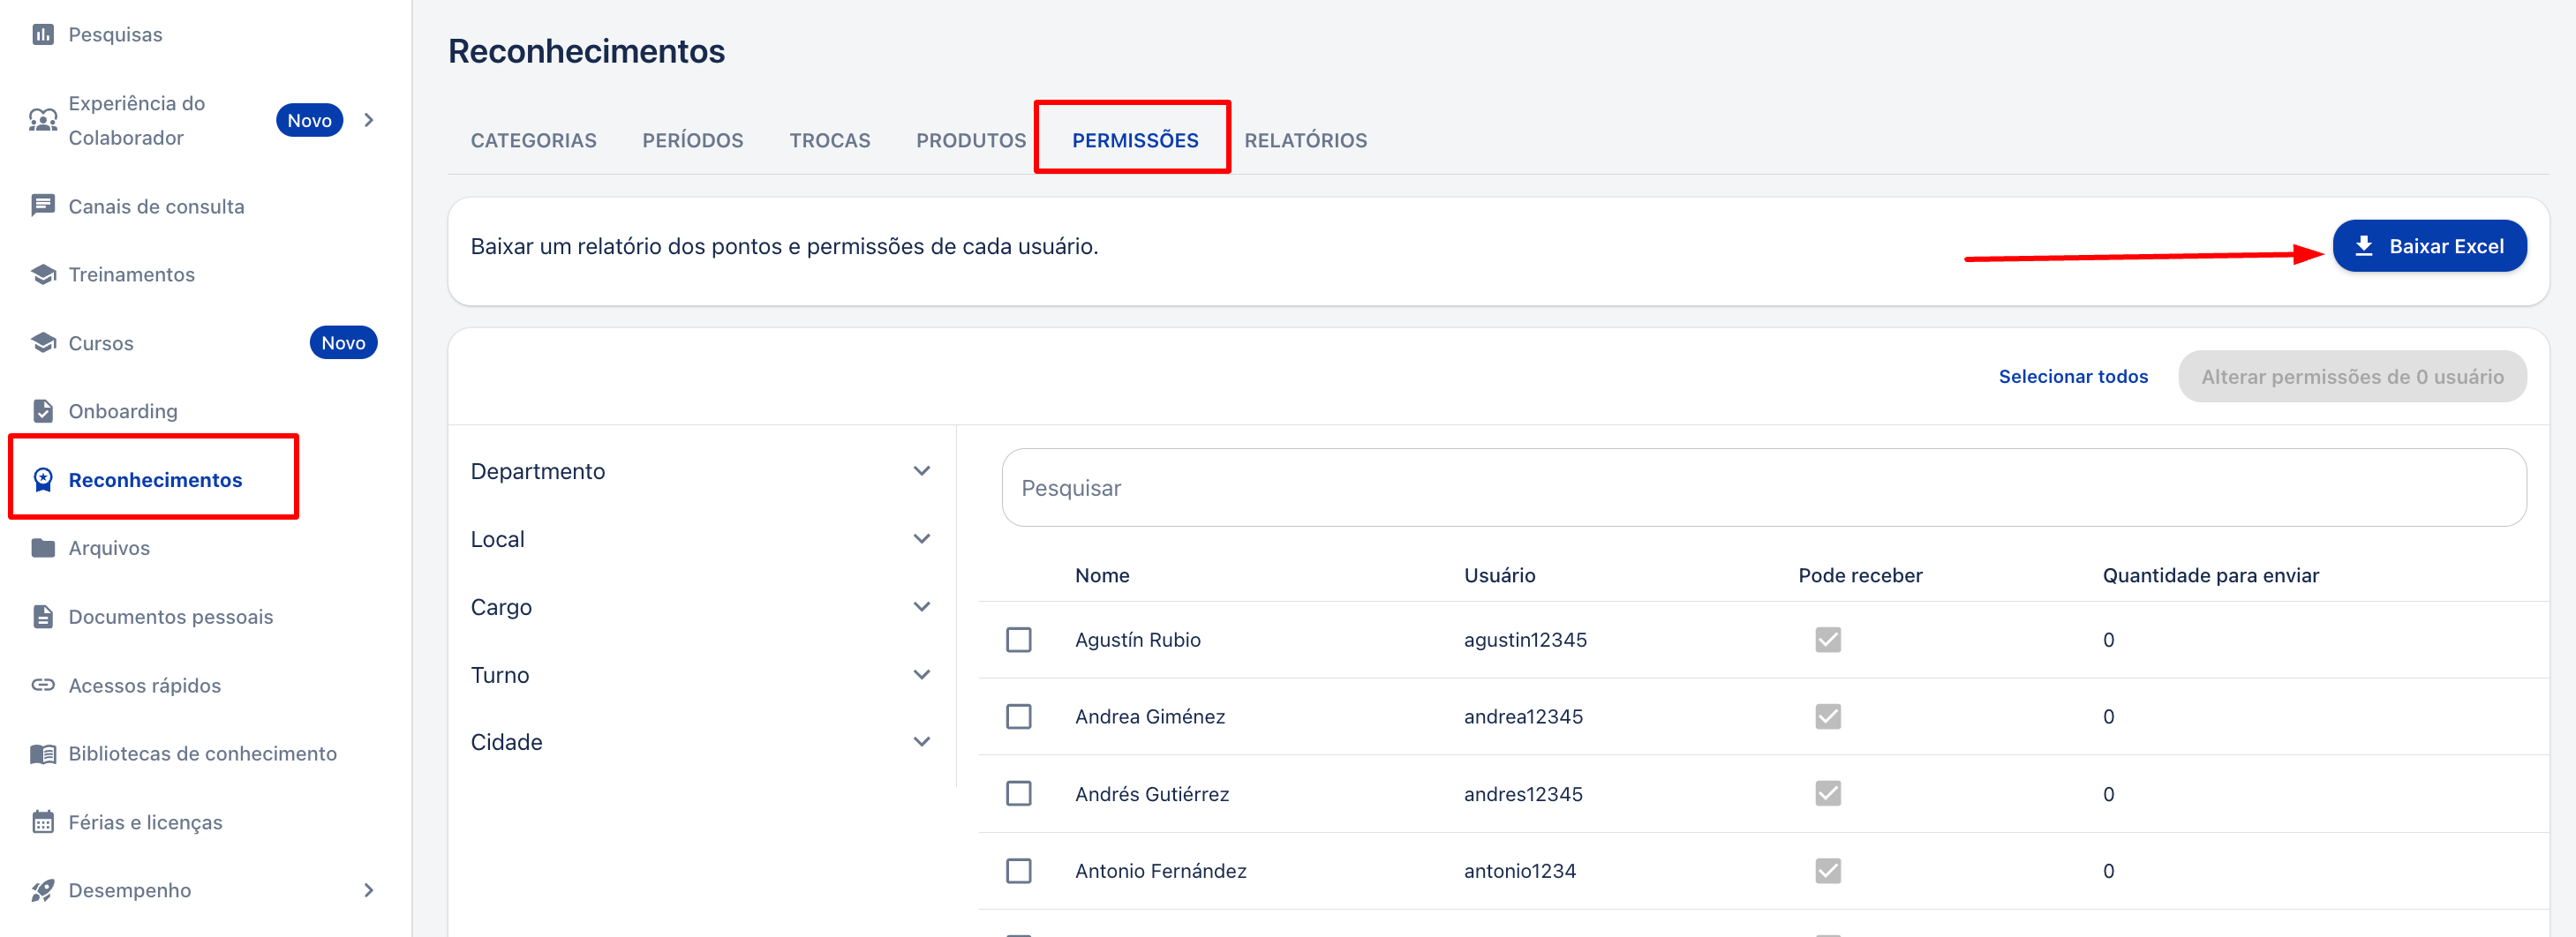Click the username antonio1234
Viewport: 2576px width, 937px height.
(1519, 871)
